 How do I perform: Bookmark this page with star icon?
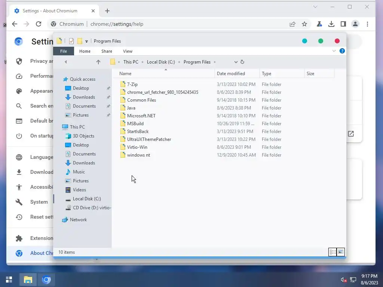pyautogui.click(x=304, y=24)
